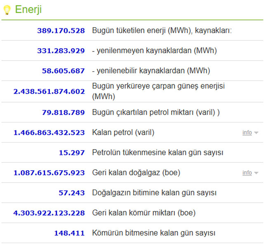This screenshot has height=246, width=268.
Task: Expand arrow next to Kalan petrol info
Action: 256,133
